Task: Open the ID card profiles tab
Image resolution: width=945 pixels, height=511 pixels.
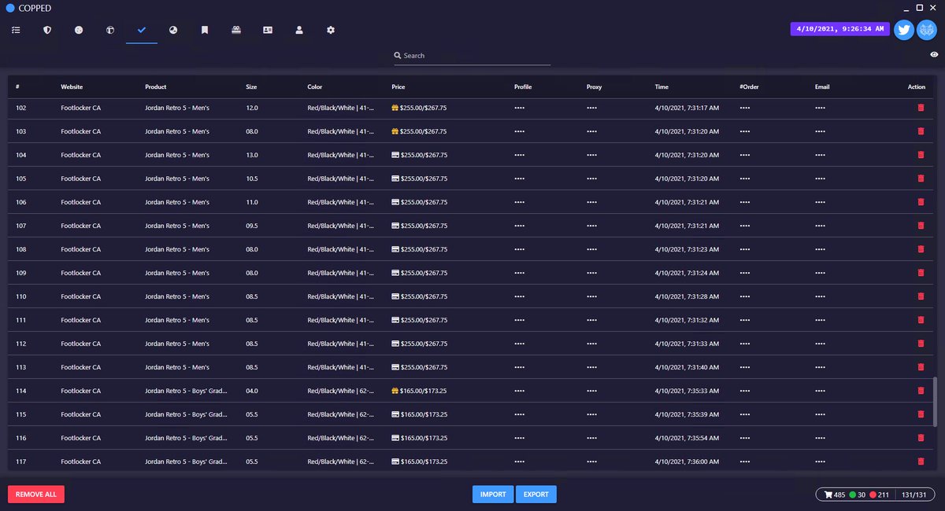Action: (x=268, y=30)
